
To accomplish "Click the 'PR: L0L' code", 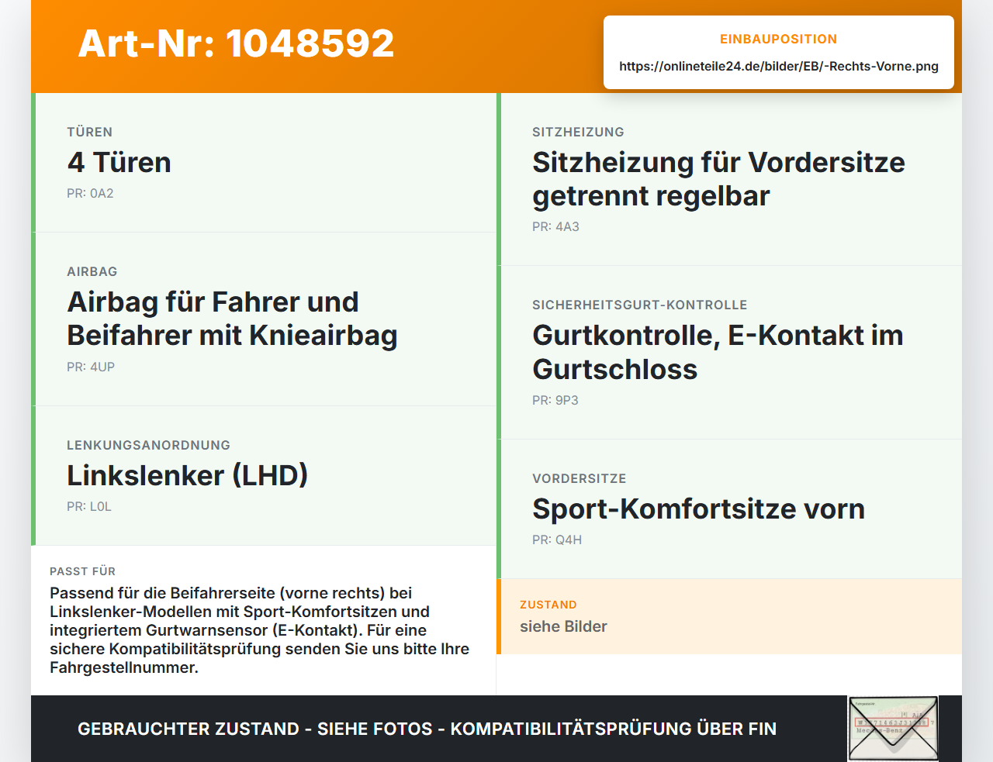I will [x=89, y=506].
